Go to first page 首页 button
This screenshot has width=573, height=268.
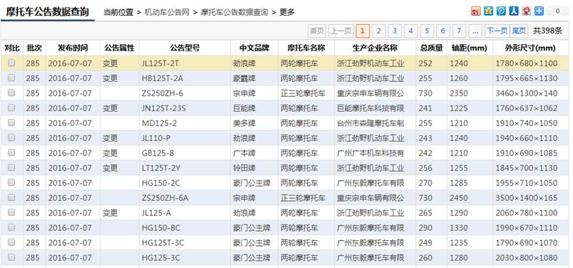click(317, 31)
